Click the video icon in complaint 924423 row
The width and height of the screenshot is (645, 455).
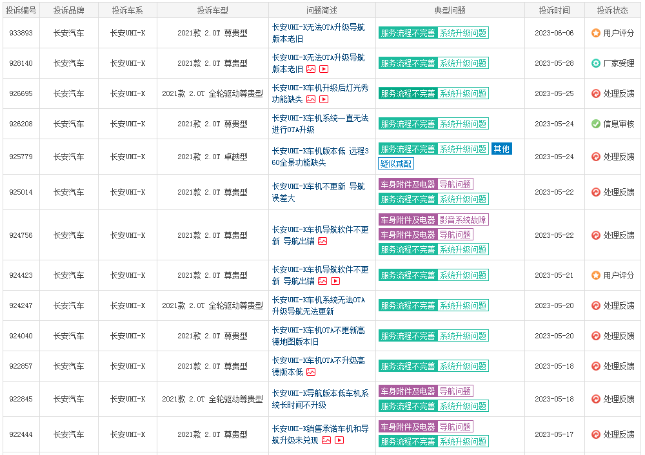335,281
